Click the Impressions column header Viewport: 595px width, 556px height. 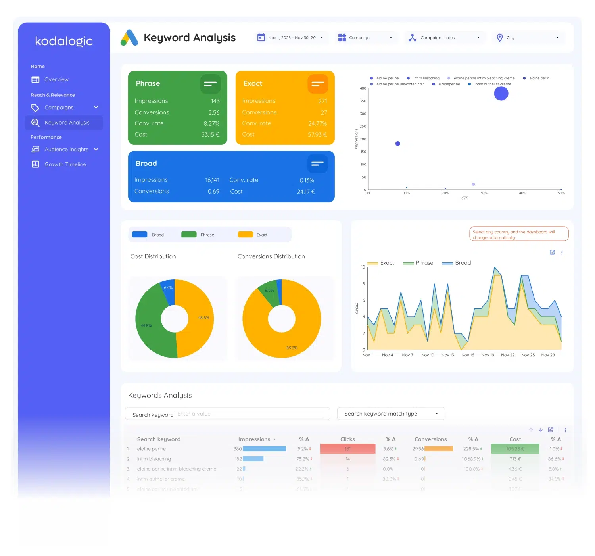pos(254,439)
